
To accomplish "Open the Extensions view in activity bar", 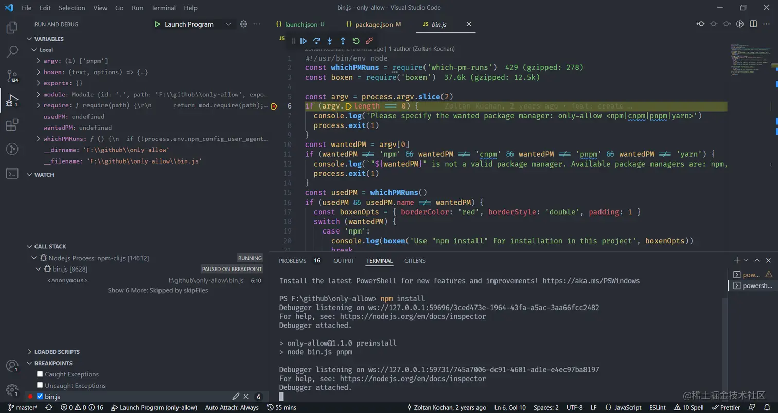I will click(12, 125).
